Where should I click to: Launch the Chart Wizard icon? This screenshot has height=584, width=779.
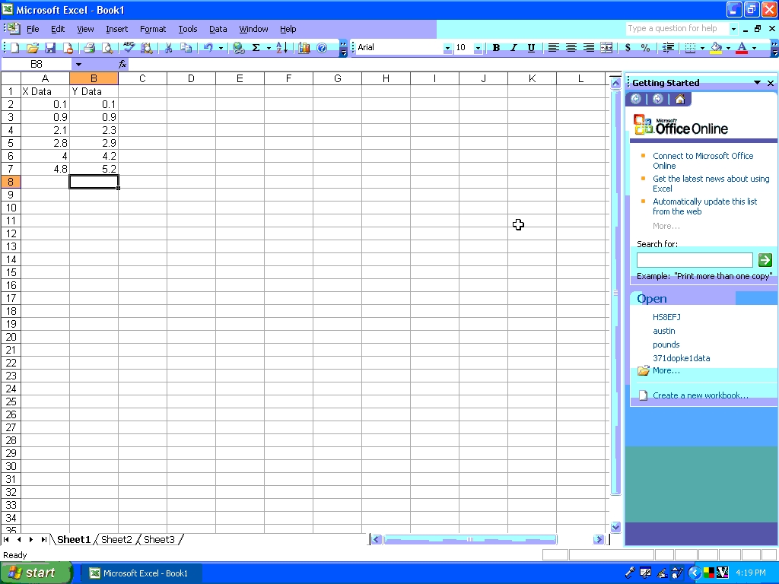tap(304, 48)
